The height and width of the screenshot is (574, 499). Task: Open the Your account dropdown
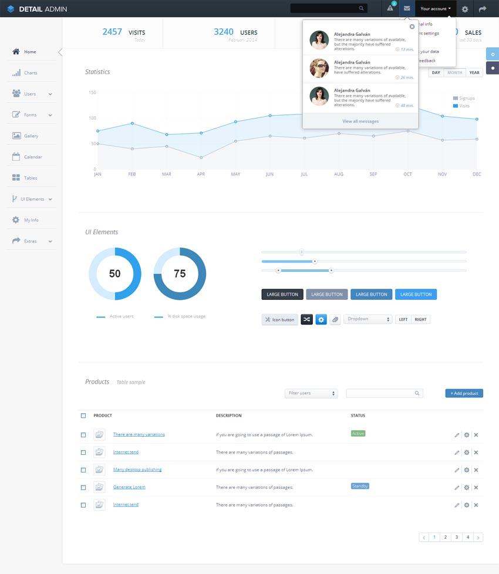pos(436,9)
